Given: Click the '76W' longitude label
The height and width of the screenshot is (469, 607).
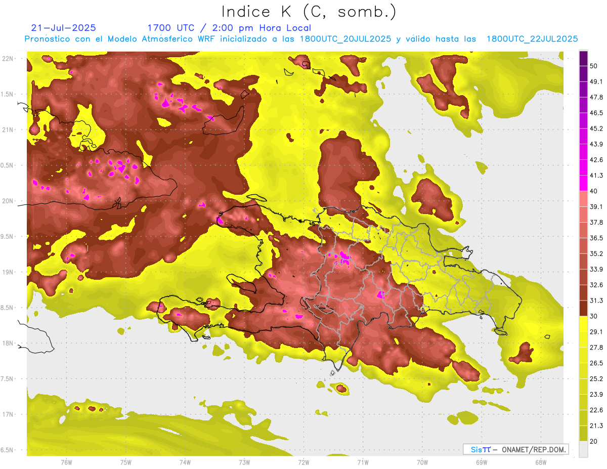Looking at the screenshot, I should [66, 462].
